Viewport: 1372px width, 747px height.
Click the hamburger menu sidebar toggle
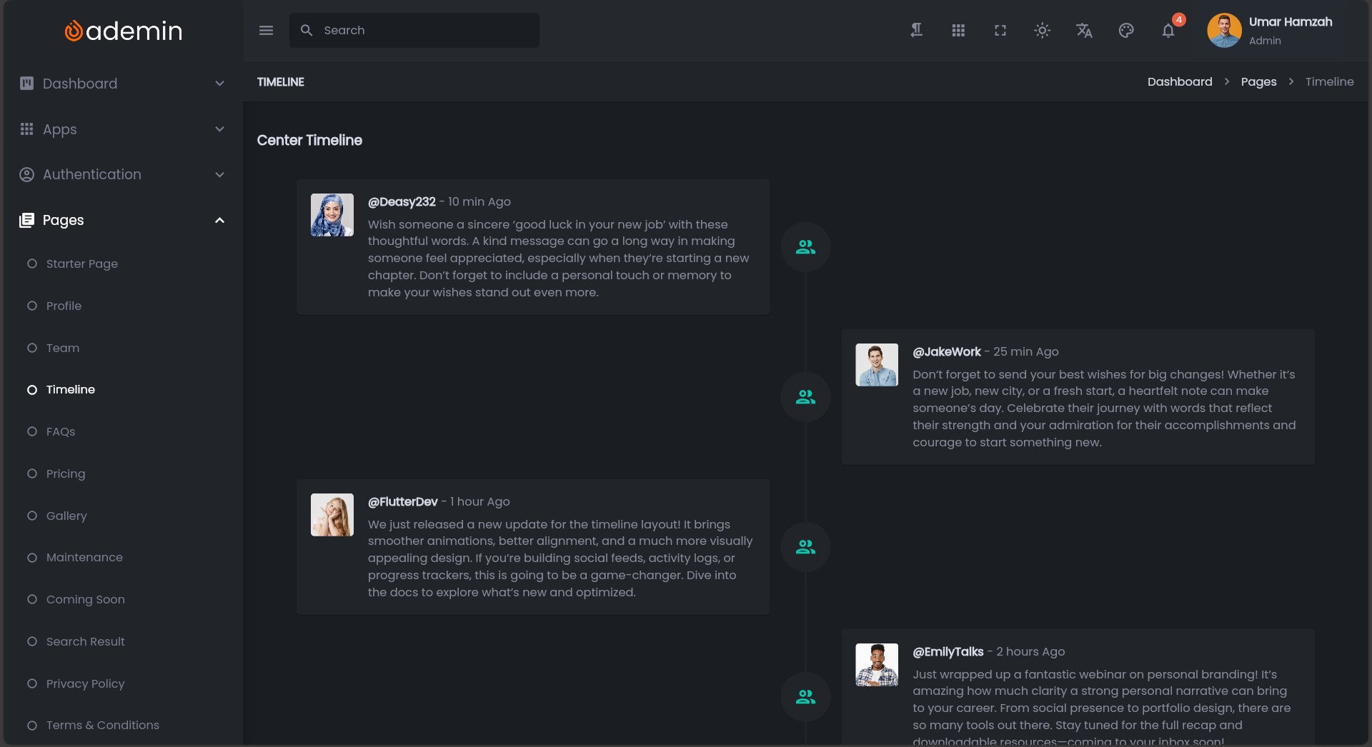[266, 31]
